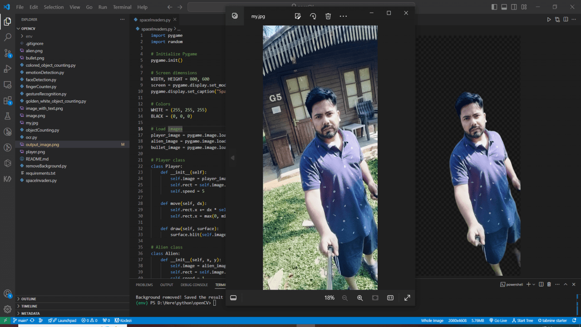Click the terminal input prompt line

[x=176, y=303]
